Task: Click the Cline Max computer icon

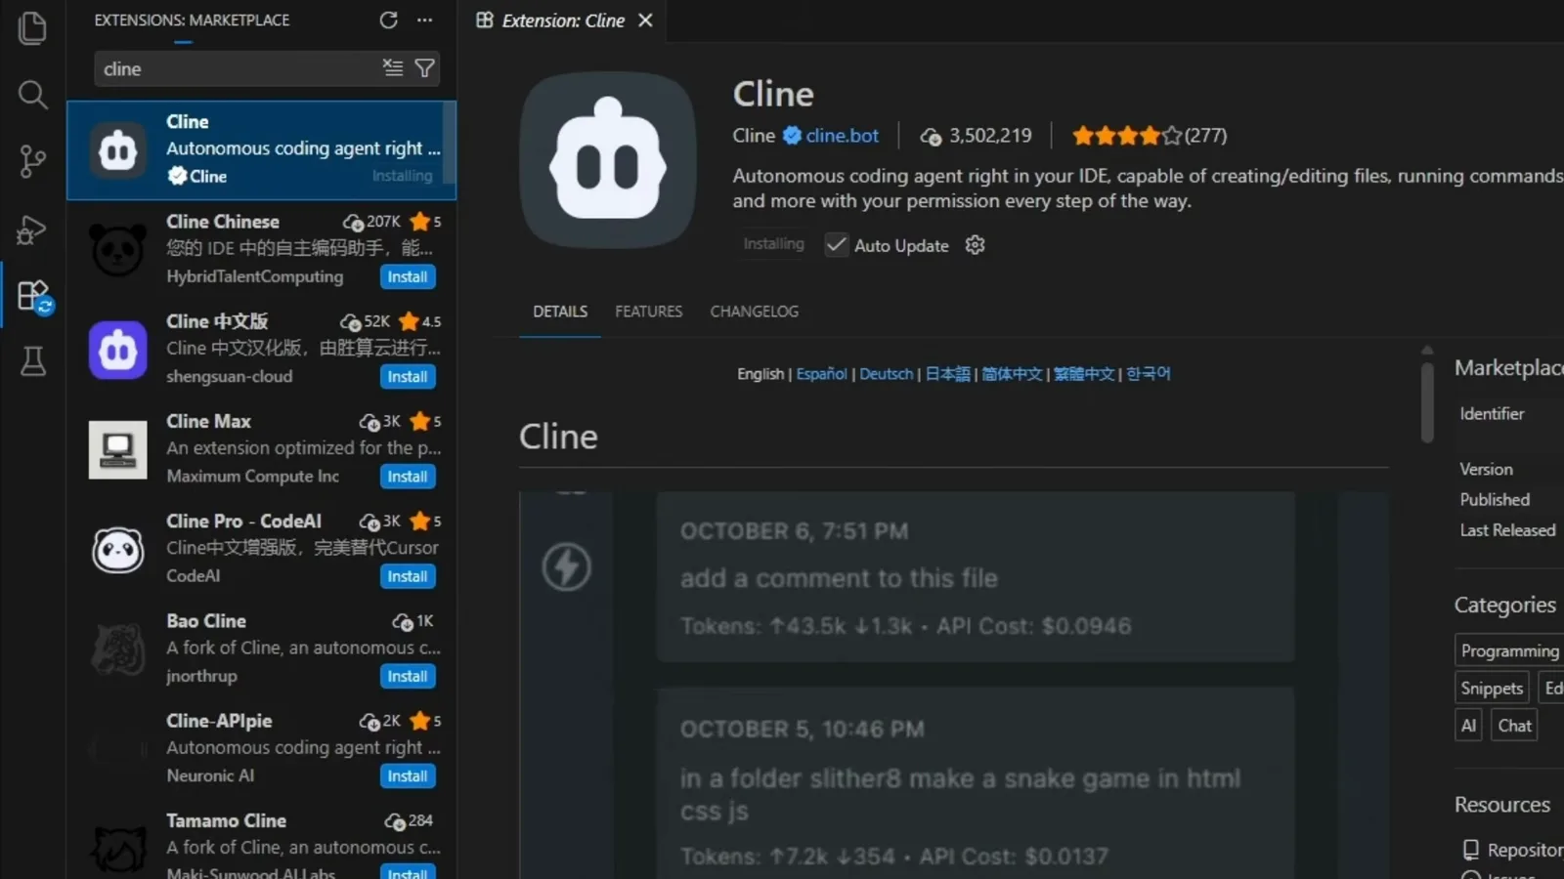Action: coord(118,449)
